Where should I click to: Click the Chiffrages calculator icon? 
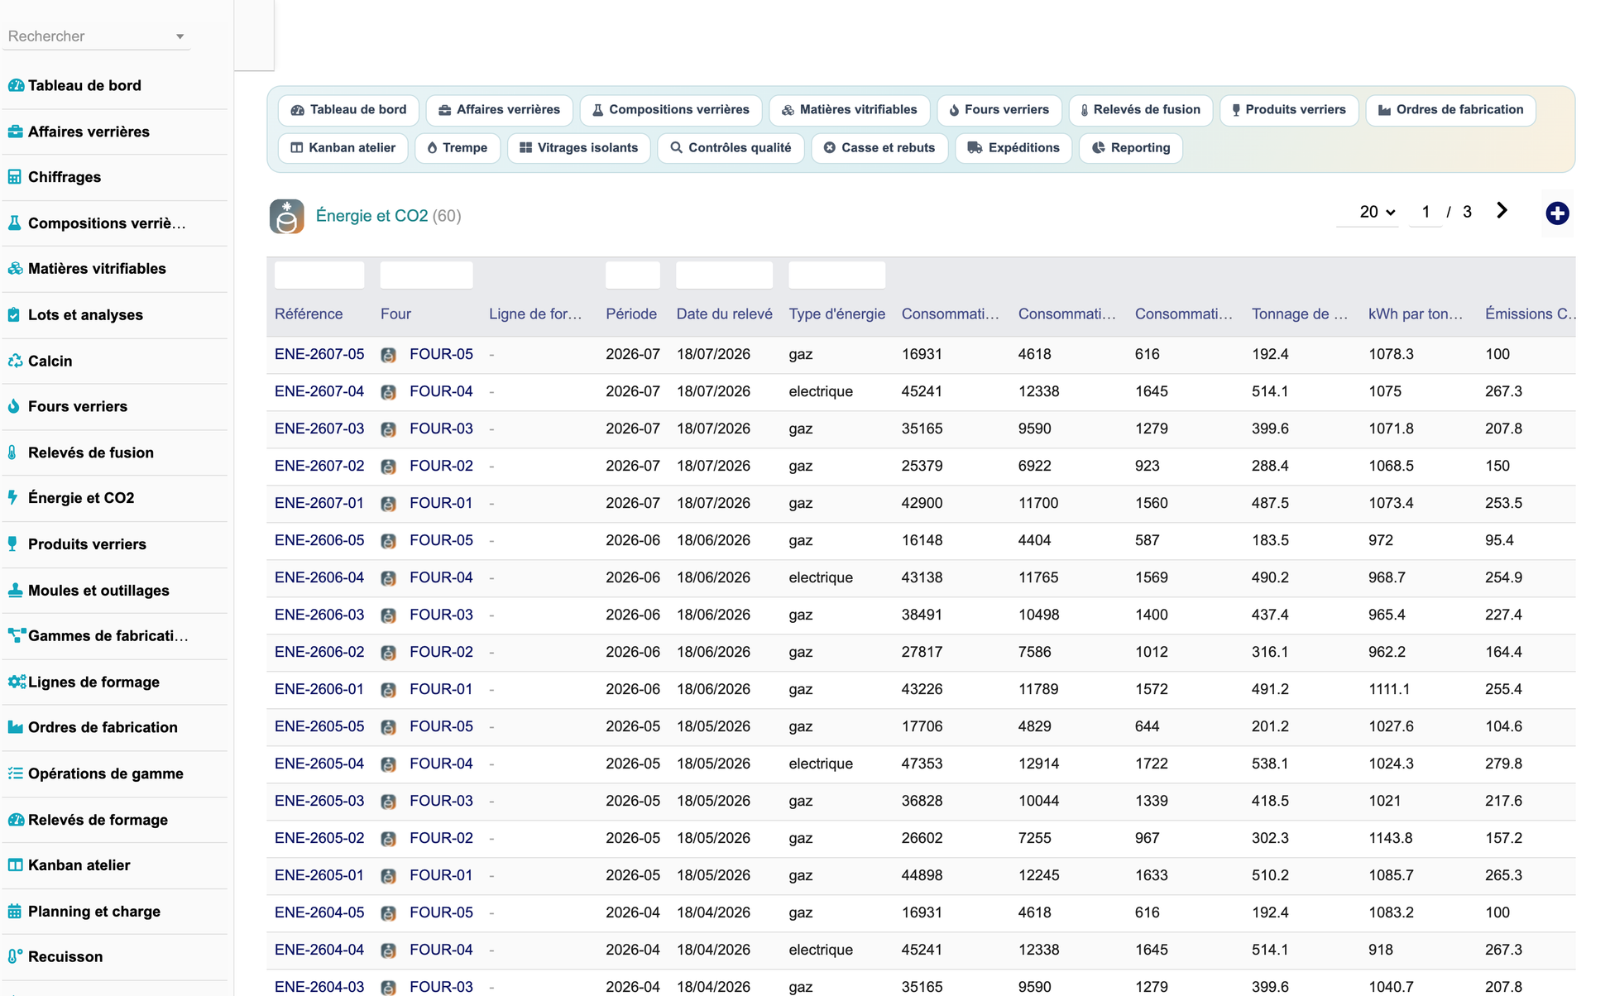coord(15,177)
